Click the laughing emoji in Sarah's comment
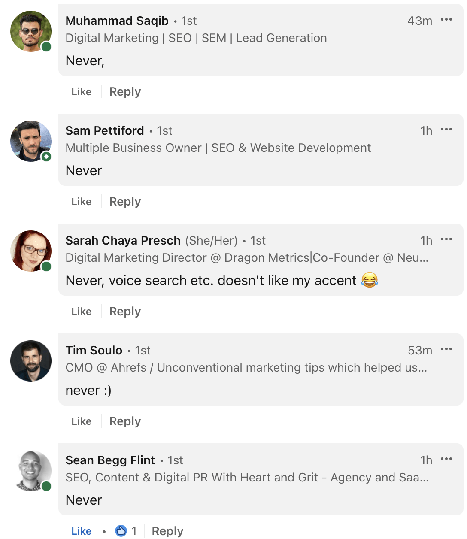Screen dimensions: 467x539 (x=370, y=280)
